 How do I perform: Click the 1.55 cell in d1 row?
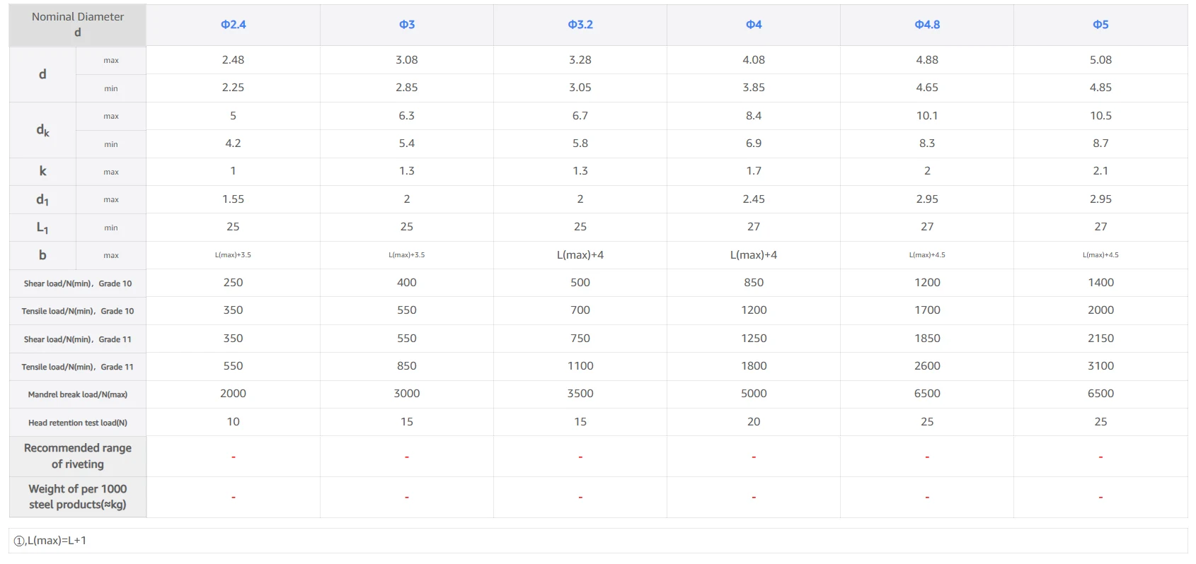(x=233, y=199)
